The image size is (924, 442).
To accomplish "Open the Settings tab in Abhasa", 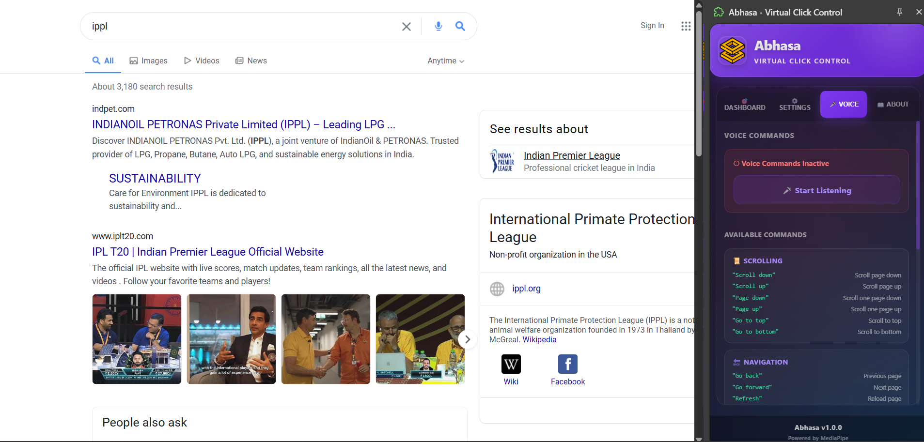I will pyautogui.click(x=795, y=104).
